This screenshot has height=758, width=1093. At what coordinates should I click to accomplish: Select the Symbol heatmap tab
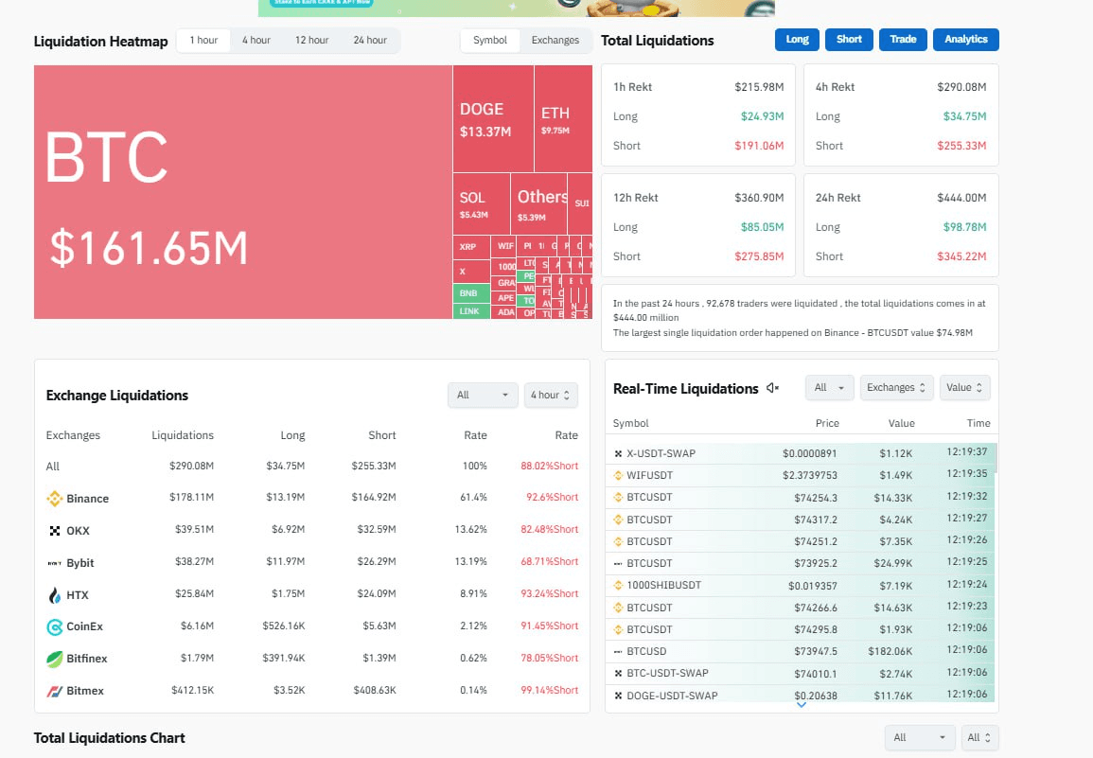pos(490,41)
